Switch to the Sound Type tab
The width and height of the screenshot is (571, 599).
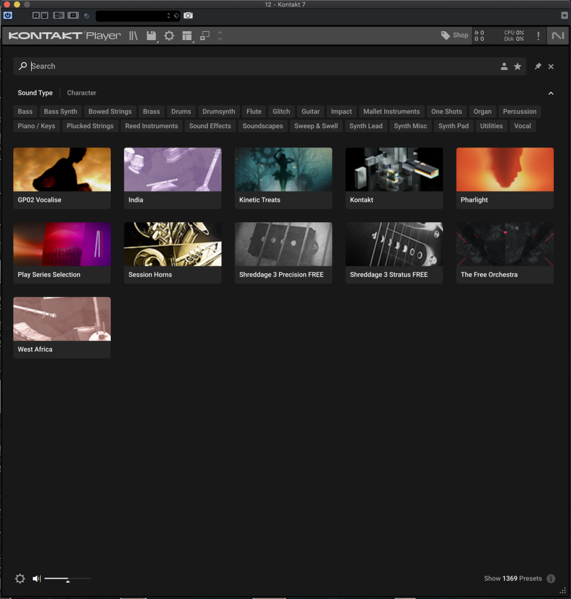tap(35, 93)
